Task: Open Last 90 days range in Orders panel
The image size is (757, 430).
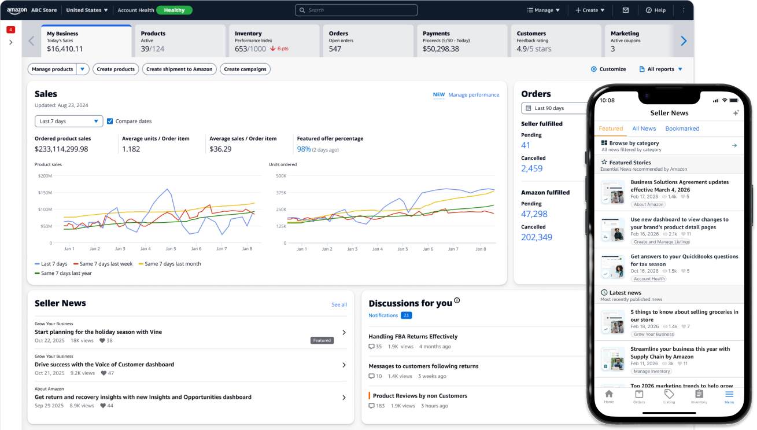Action: [x=553, y=108]
